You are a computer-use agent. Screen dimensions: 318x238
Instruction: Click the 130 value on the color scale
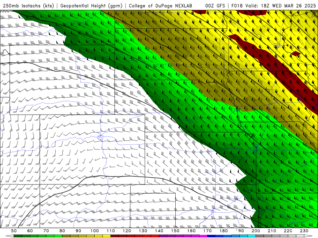[143, 231]
